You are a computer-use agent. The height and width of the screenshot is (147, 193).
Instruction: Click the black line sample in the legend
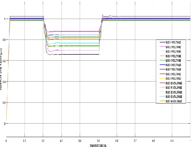coord(163,42)
